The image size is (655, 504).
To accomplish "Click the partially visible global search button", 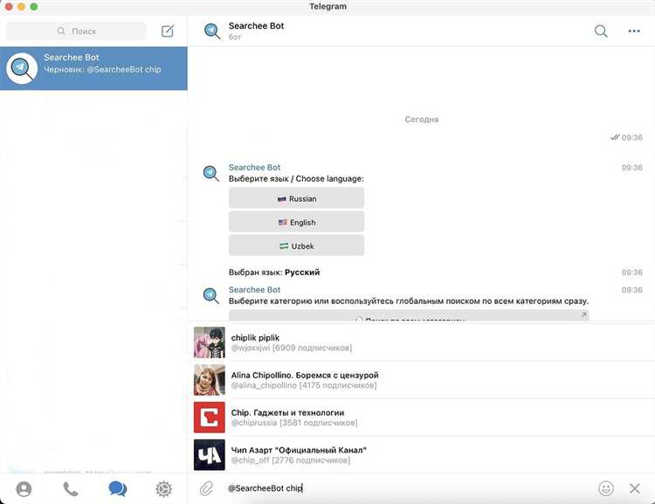I will click(x=409, y=315).
